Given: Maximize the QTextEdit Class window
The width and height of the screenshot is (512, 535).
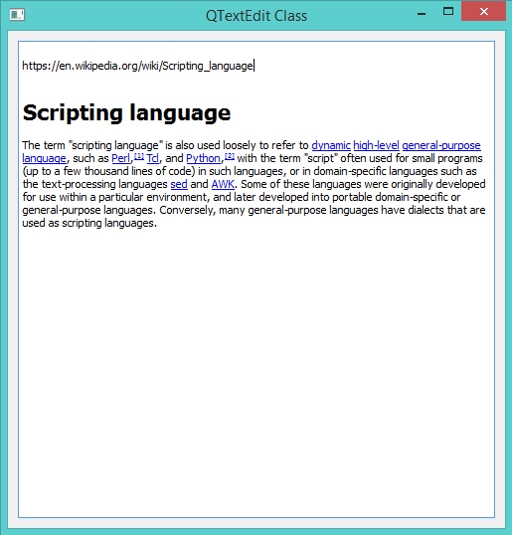Looking at the screenshot, I should coord(448,12).
